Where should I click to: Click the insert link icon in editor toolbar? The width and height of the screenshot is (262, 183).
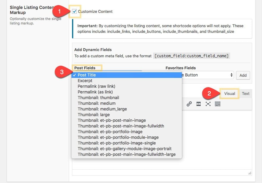(189, 104)
